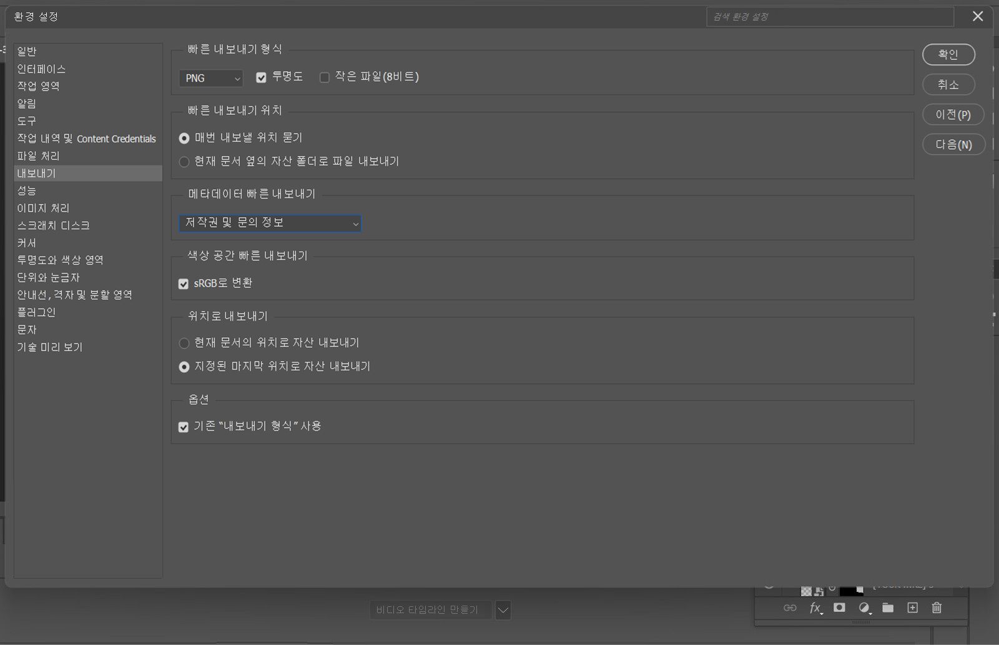
Task: Click the 검색 환경 설정 search field
Action: [x=829, y=17]
